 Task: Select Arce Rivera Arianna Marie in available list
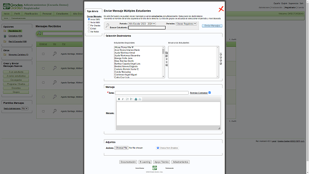[127, 50]
